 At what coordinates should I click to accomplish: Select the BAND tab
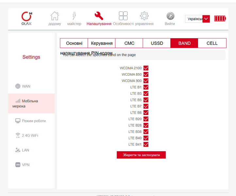tap(184, 43)
